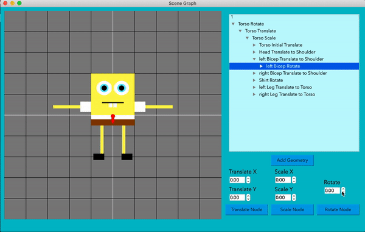Expand the Torso Initial Translate node
The image size is (365, 232).
coord(254,45)
